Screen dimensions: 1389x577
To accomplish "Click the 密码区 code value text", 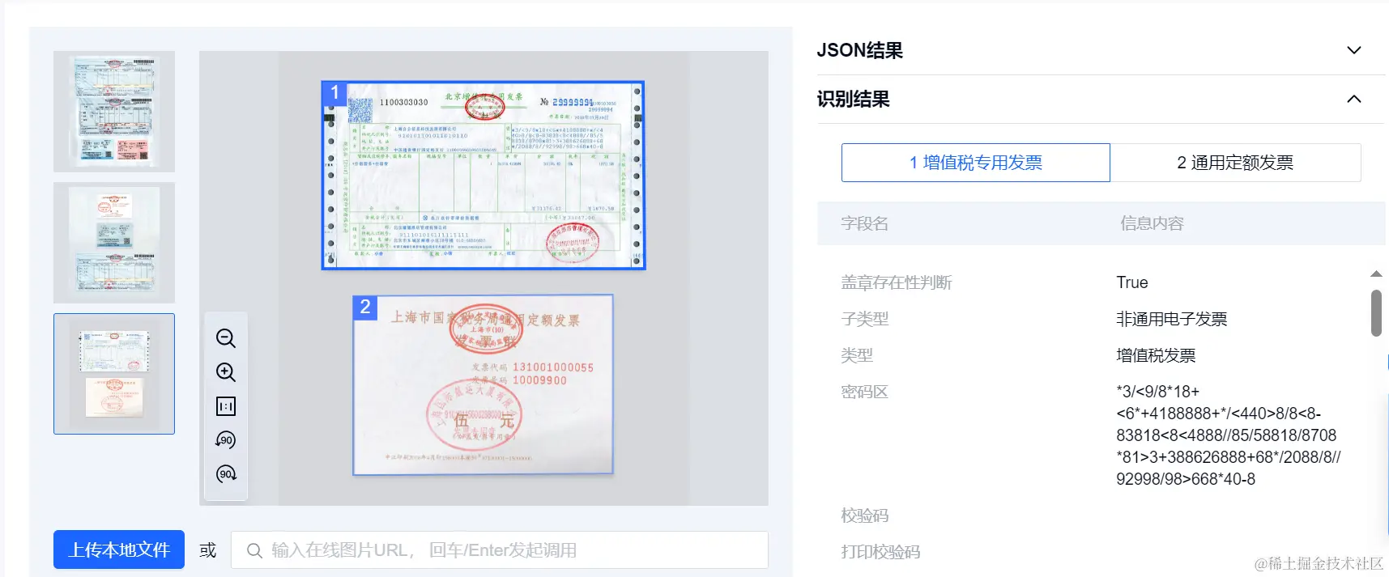I will click(1228, 435).
